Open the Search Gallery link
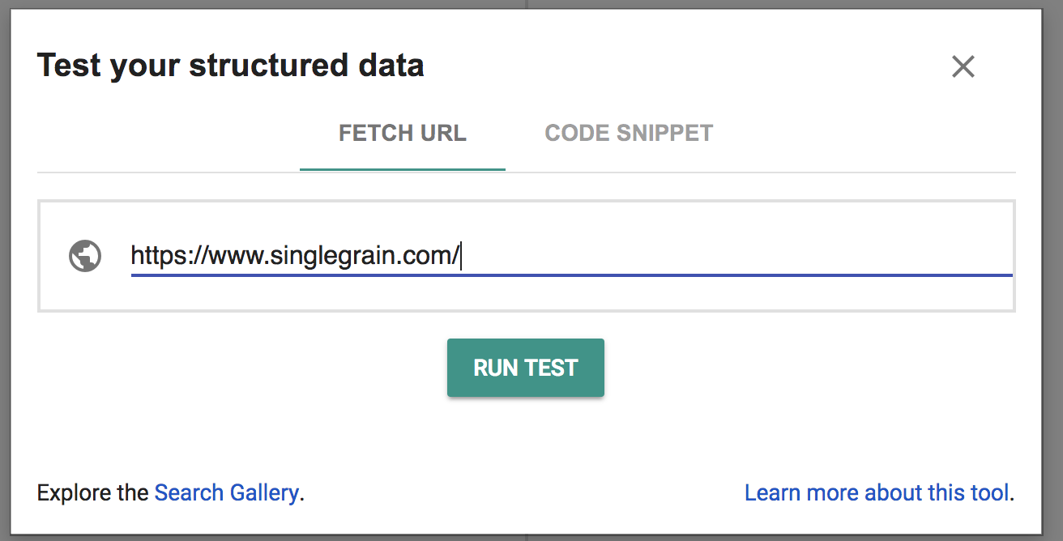Image resolution: width=1063 pixels, height=541 pixels. [x=226, y=492]
